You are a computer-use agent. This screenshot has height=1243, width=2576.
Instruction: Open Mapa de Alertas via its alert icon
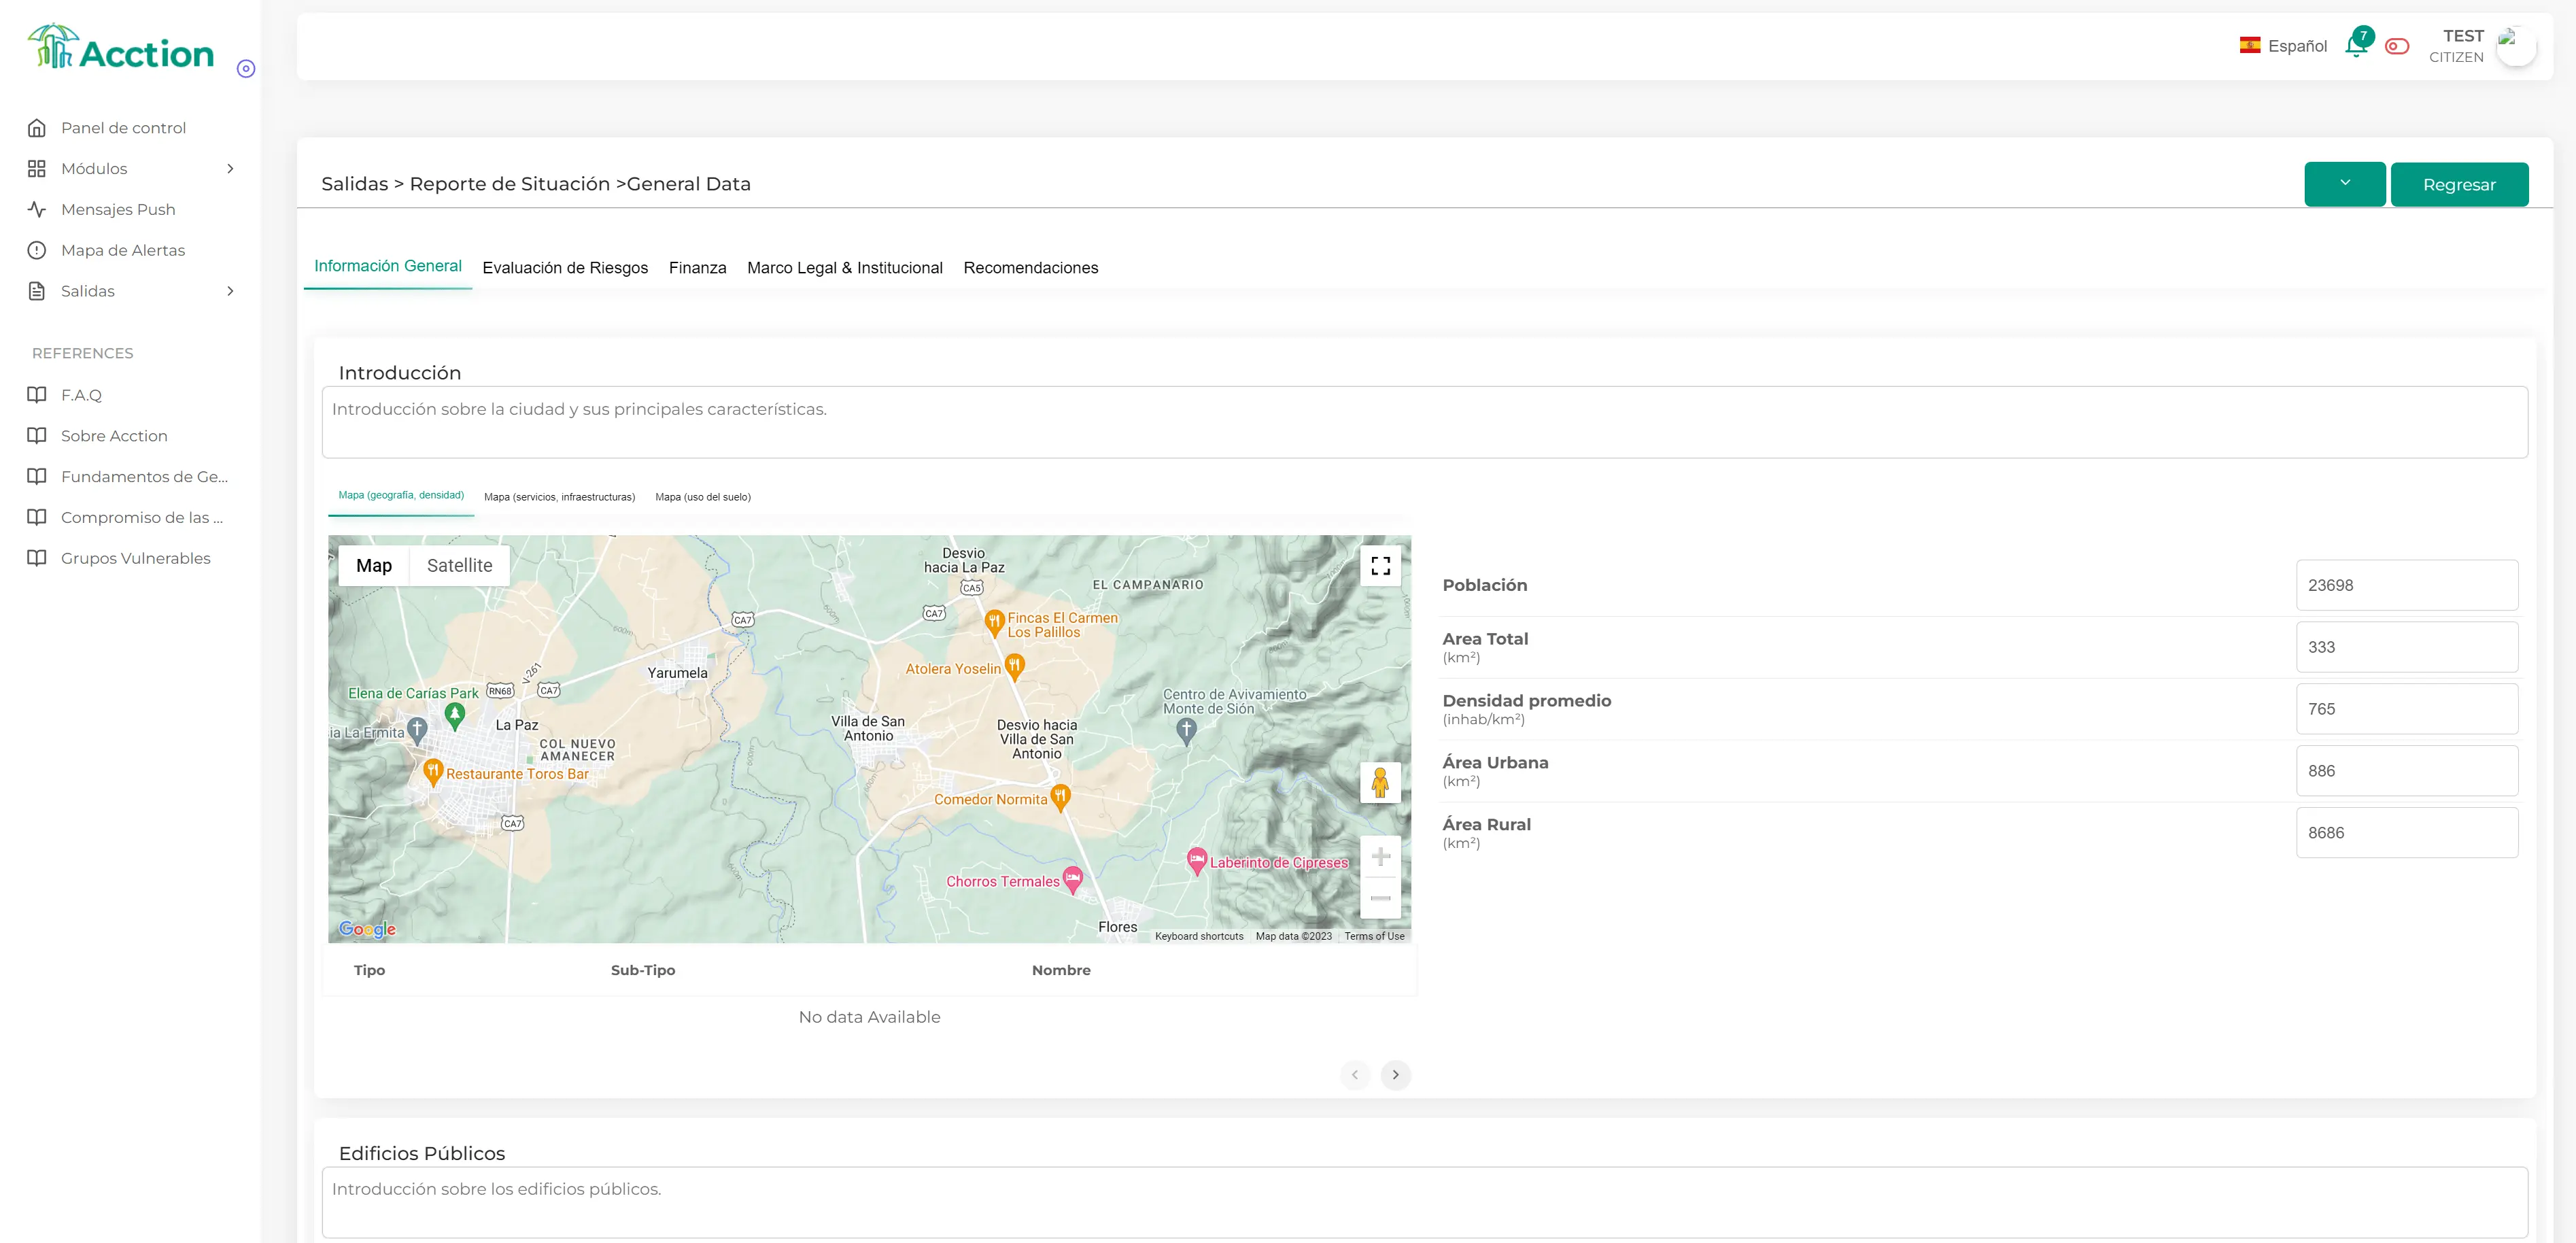coord(37,250)
